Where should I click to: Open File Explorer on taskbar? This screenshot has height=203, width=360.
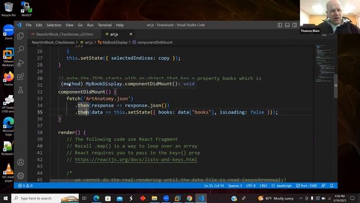pyautogui.click(x=155, y=198)
